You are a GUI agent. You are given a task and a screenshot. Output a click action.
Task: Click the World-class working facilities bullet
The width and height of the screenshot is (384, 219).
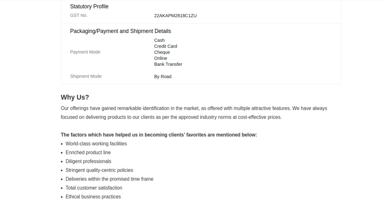click(96, 144)
